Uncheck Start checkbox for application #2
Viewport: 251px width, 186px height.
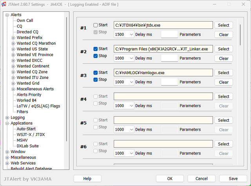(95, 49)
